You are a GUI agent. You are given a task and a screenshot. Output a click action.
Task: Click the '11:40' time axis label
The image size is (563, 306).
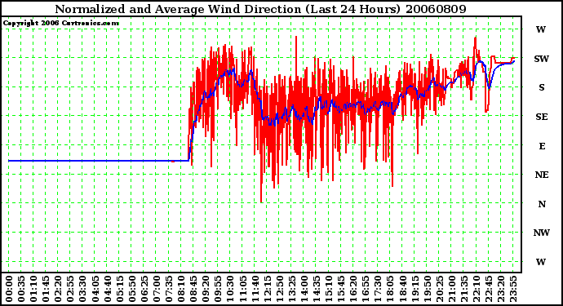point(255,289)
